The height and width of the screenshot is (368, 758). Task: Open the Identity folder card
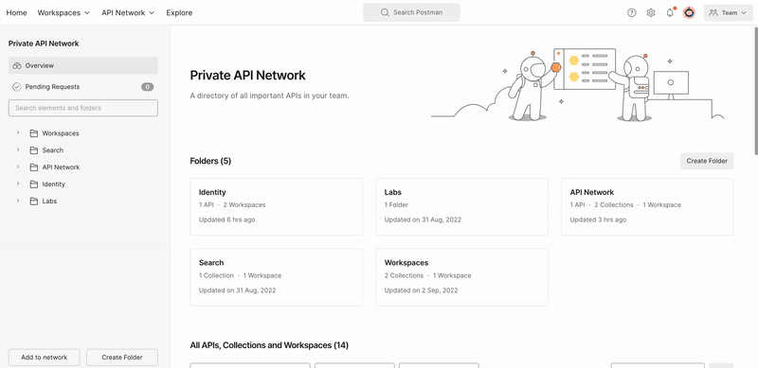(277, 206)
